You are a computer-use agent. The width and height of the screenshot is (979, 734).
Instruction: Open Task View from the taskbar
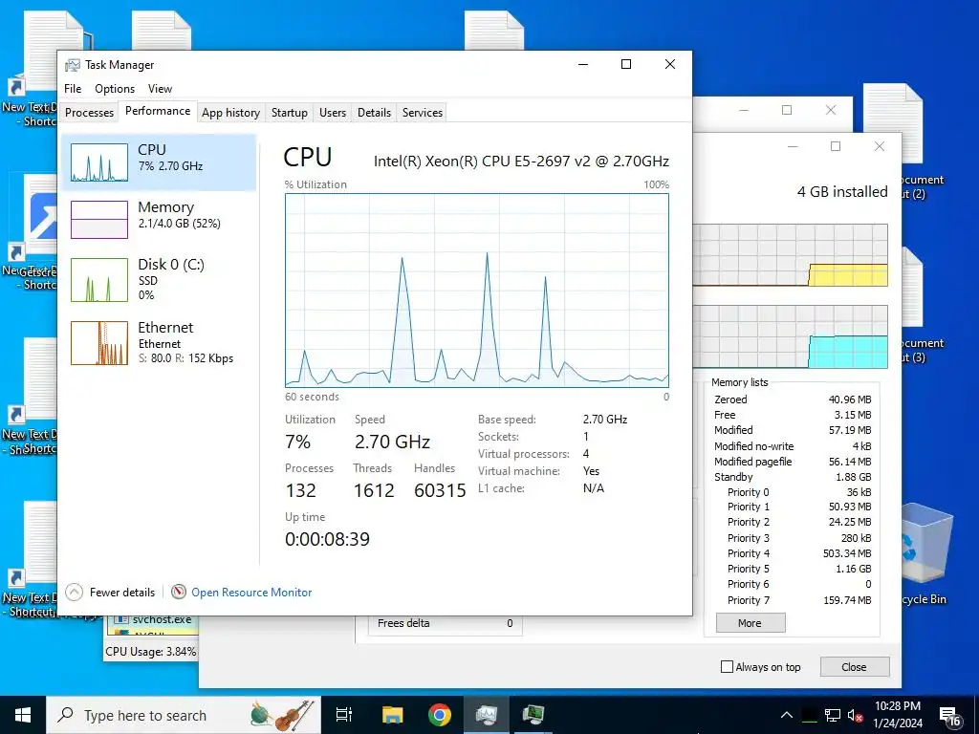(x=343, y=715)
